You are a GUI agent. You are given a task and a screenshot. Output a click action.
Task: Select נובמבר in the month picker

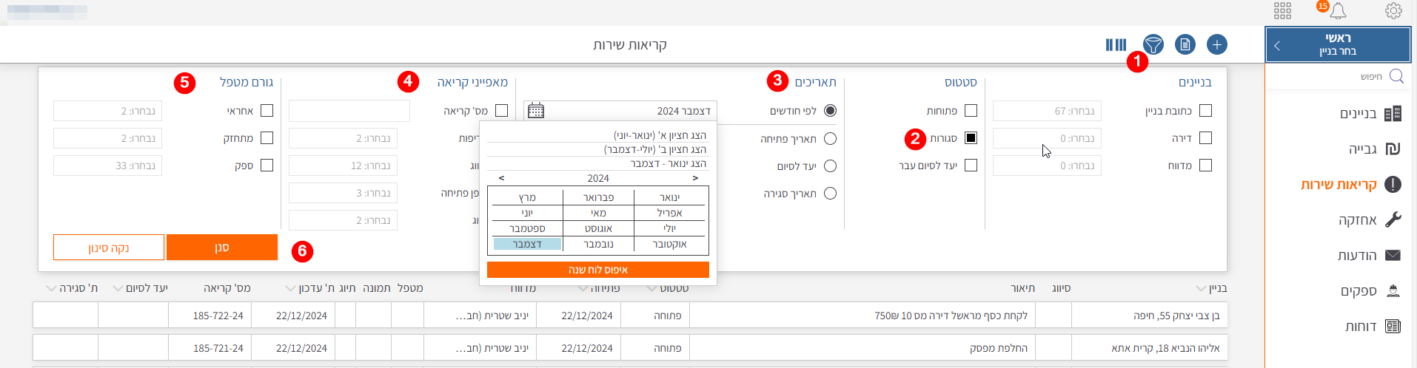598,244
